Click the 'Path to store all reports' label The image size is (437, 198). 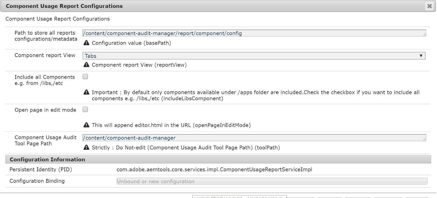[x=46, y=36]
